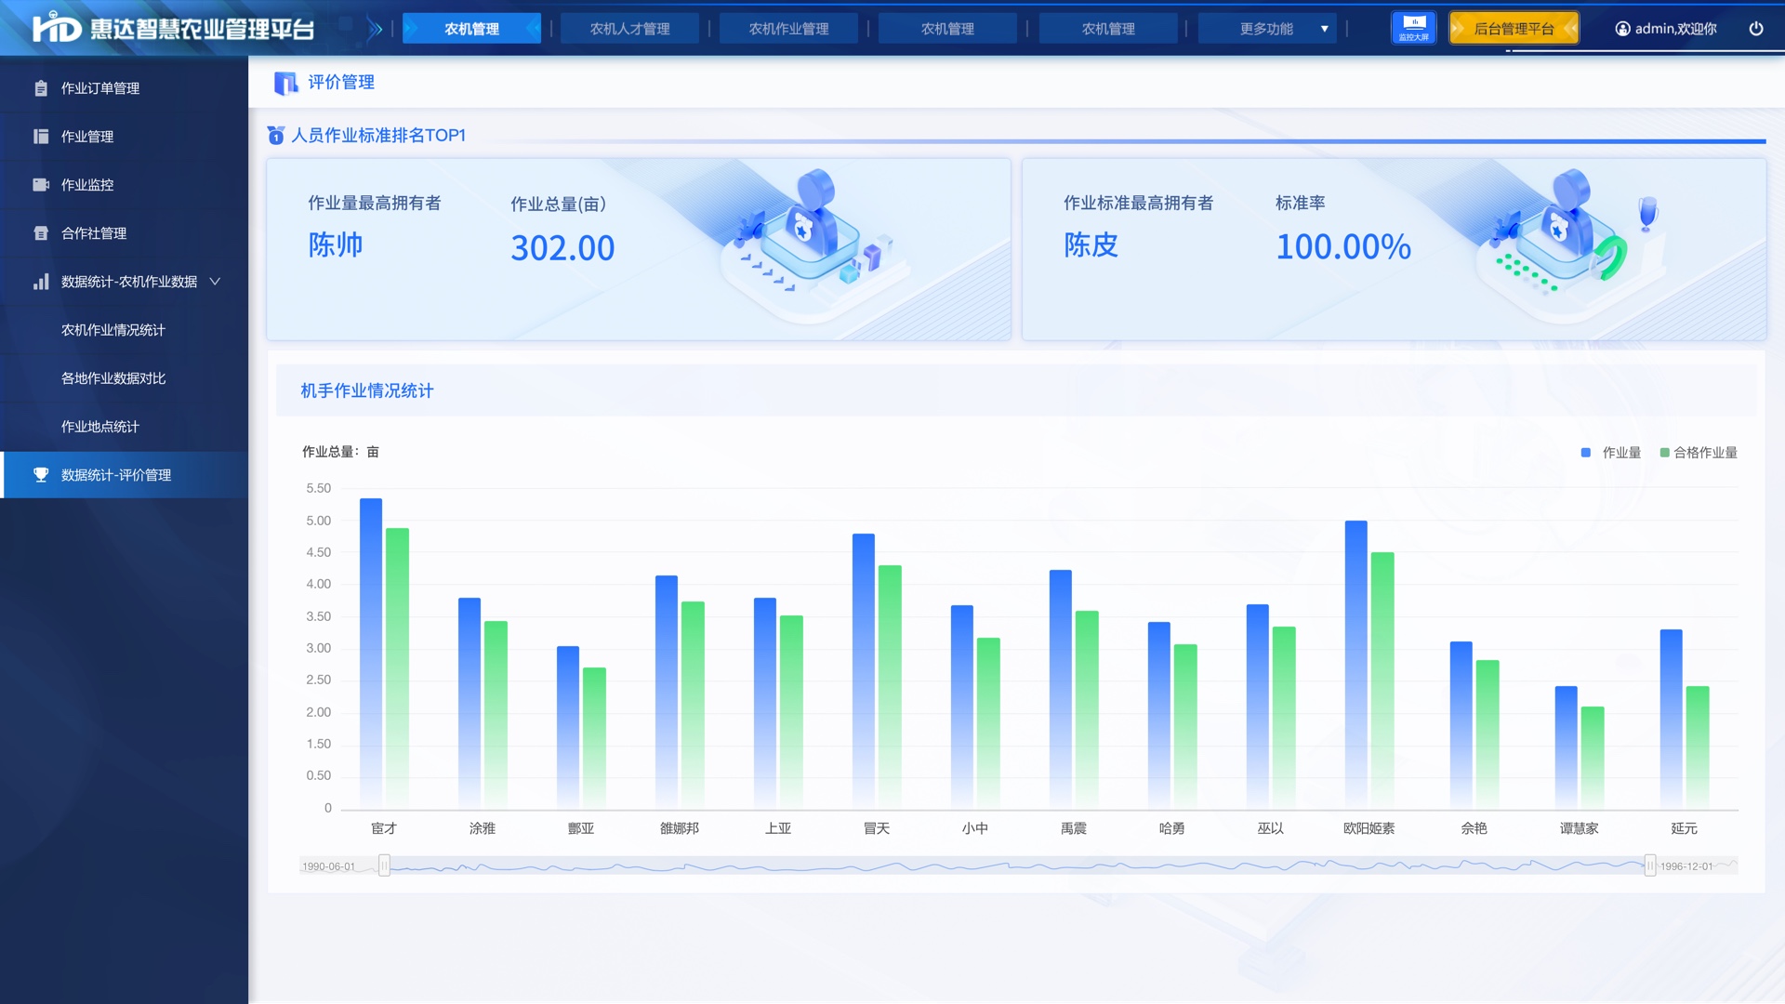Open the 后台管理平台 button
1785x1004 pixels.
tap(1514, 29)
